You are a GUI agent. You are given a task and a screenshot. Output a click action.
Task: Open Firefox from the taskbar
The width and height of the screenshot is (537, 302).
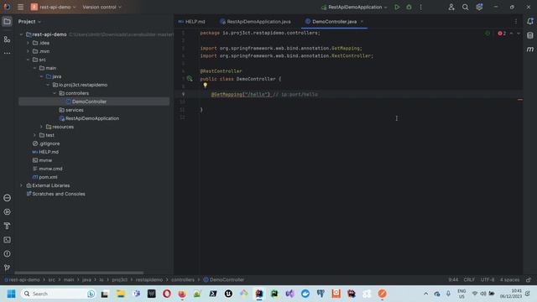coord(182,294)
